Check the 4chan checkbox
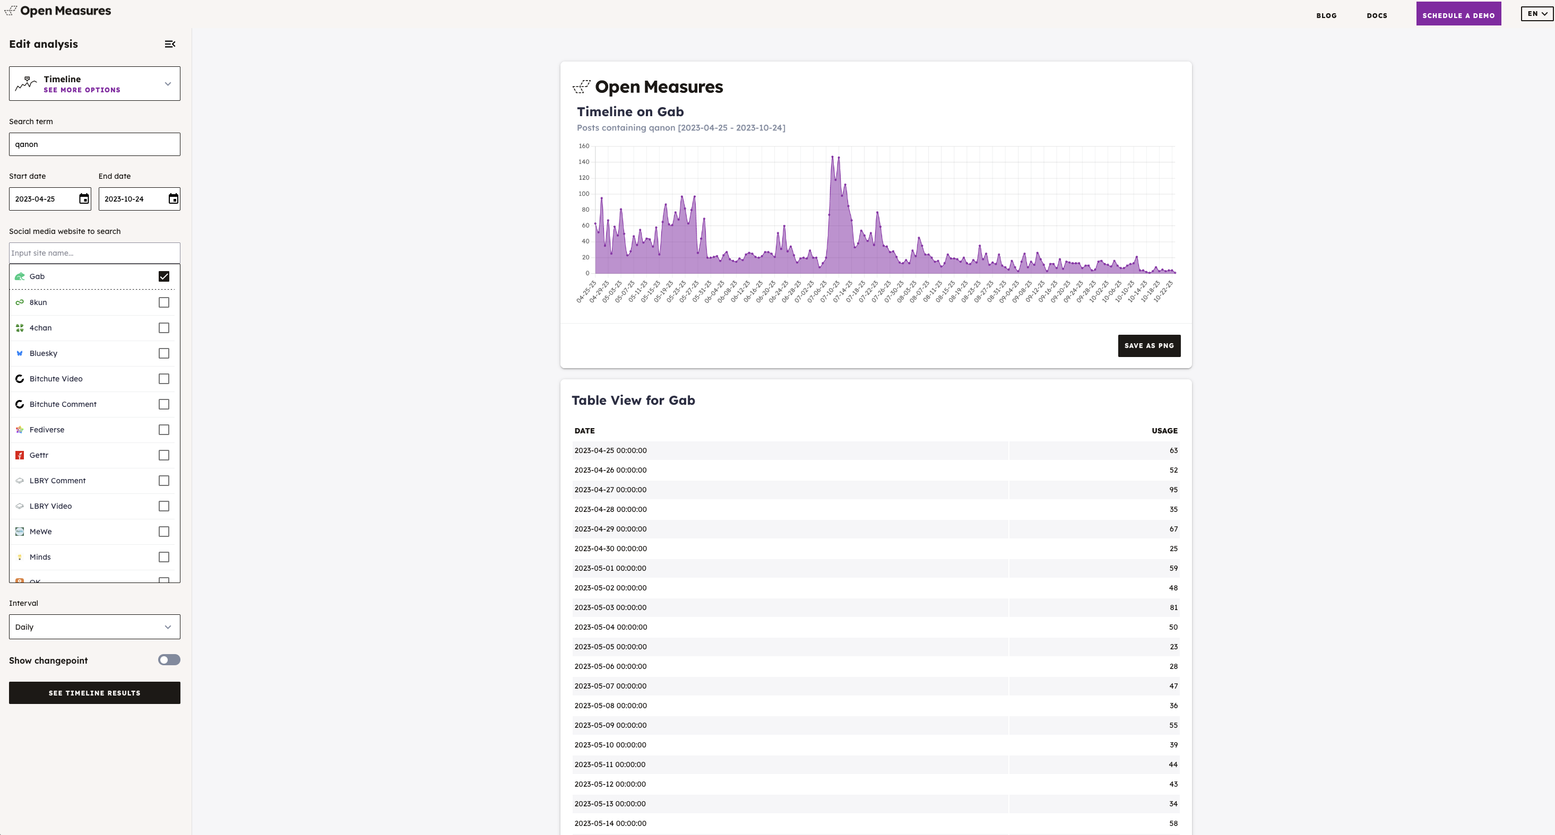Image resolution: width=1555 pixels, height=835 pixels. pos(163,328)
